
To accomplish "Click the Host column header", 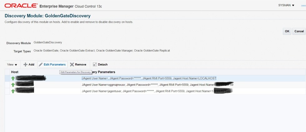I will [45, 72].
